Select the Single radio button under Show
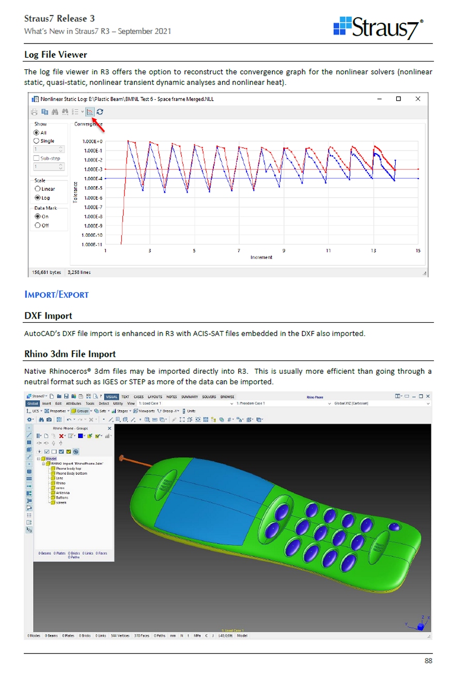This screenshot has height=682, width=465. (37, 141)
